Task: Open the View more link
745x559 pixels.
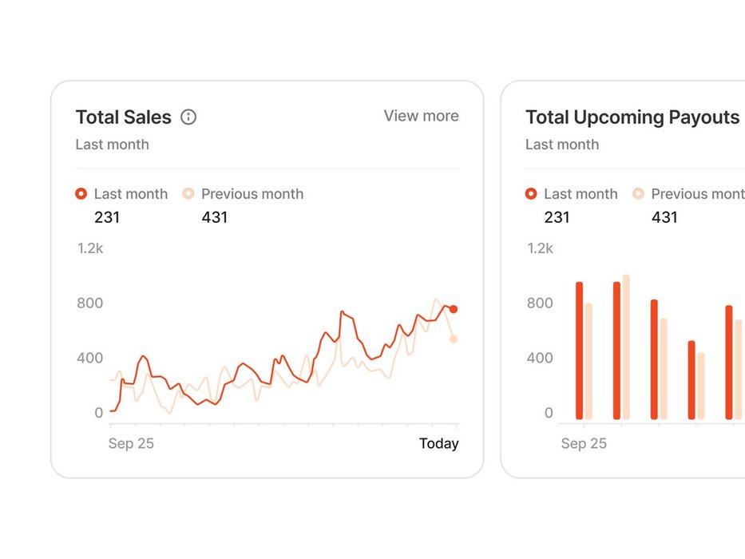Action: pos(421,116)
